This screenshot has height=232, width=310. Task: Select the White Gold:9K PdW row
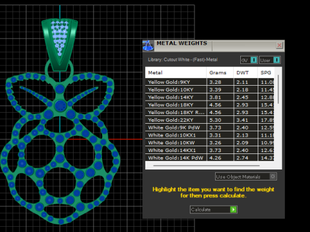(x=210, y=128)
